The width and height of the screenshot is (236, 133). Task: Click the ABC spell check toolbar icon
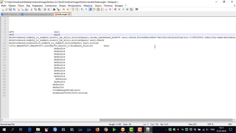(137, 9)
